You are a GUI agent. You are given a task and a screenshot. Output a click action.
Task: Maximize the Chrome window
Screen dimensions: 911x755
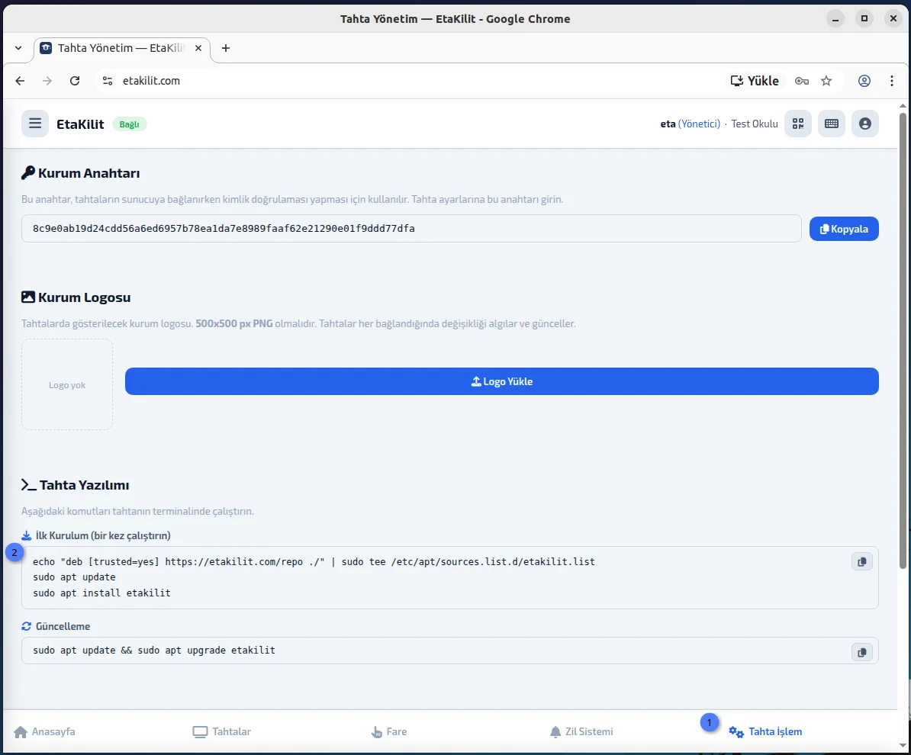[x=864, y=18]
